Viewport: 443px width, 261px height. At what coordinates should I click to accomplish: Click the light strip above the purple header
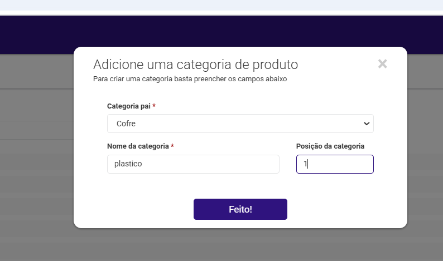(x=223, y=6)
